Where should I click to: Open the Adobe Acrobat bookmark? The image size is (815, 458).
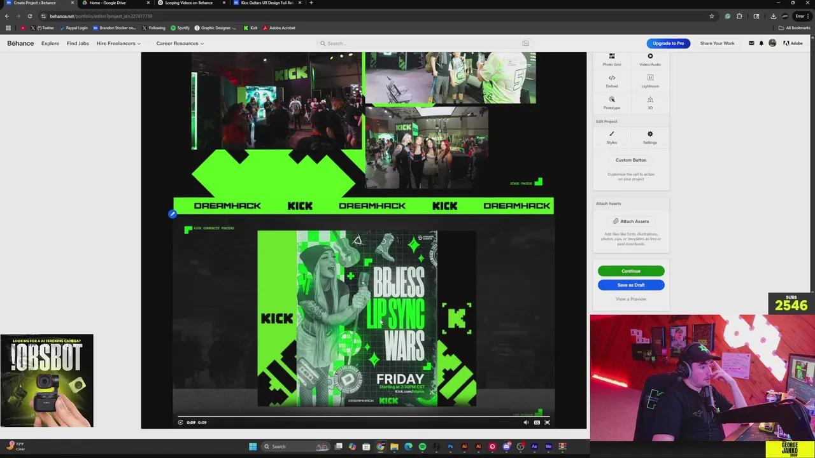[279, 28]
